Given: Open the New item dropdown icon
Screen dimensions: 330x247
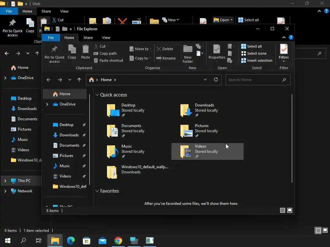Looking at the screenshot, I should 199,53.
